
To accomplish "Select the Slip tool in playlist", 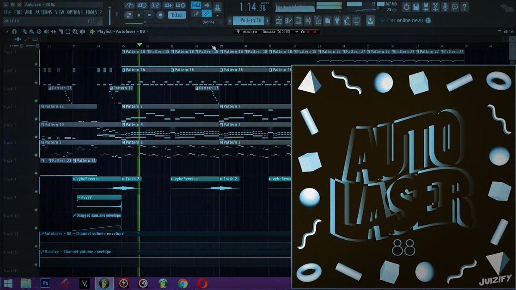I will [53, 31].
